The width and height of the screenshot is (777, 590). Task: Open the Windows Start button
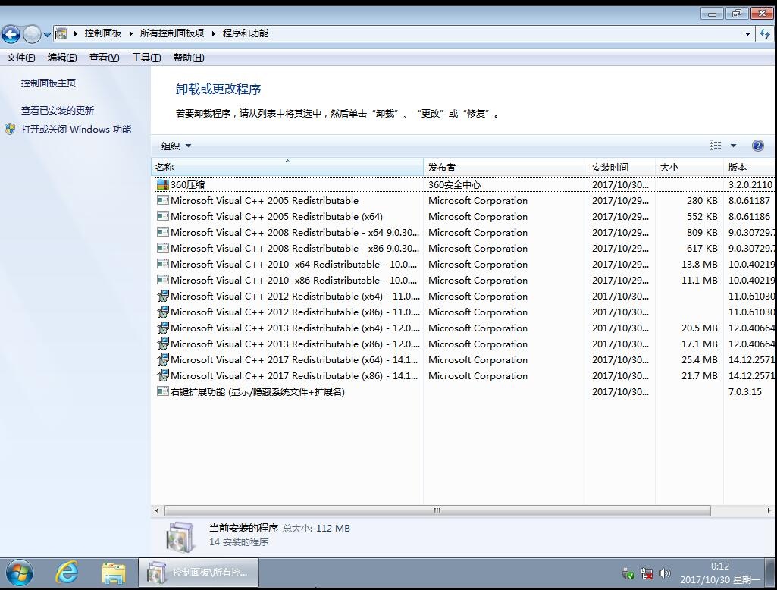point(19,573)
